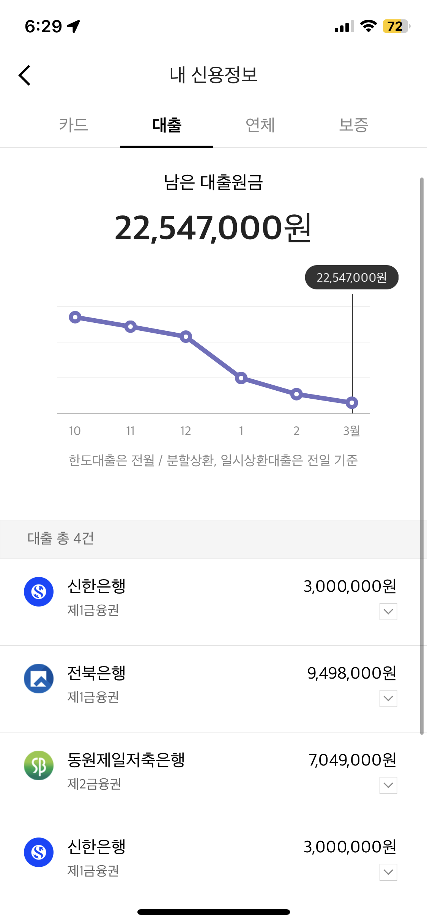Screen dimensions: 427x924
Task: Expand the last 신한은행 loan chevron
Action: click(x=388, y=872)
